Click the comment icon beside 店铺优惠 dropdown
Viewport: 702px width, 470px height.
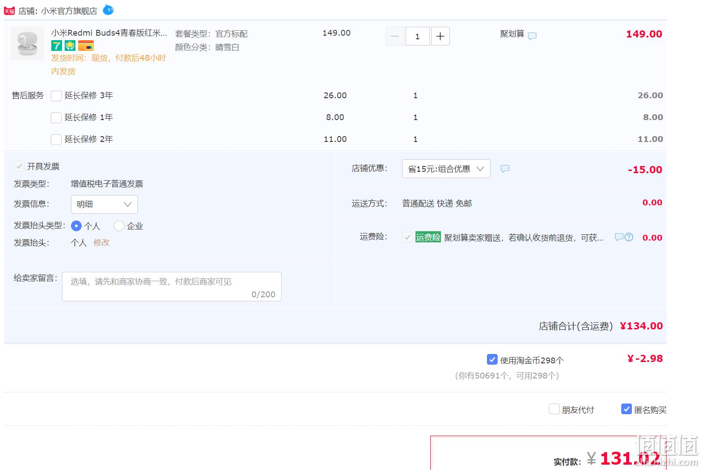505,169
